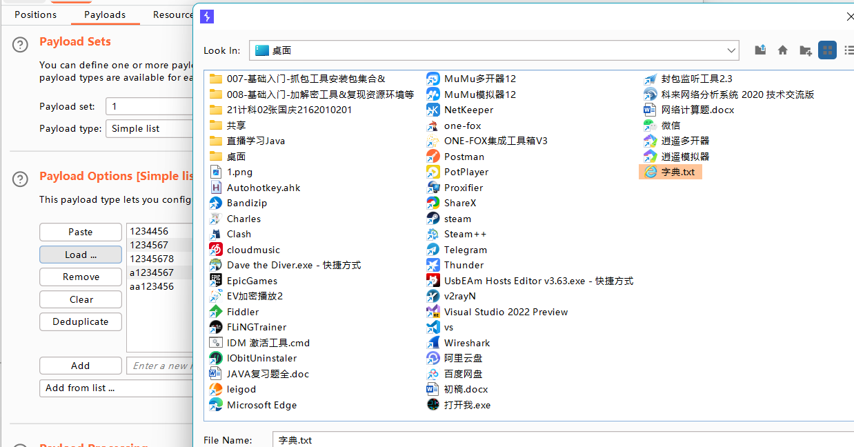This screenshot has width=854, height=447.
Task: Select the Clash shortcut icon
Action: click(x=216, y=234)
